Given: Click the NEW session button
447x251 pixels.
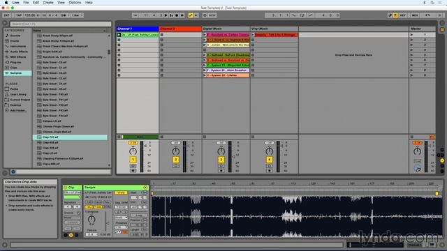Looking at the screenshot, I should coord(212,15).
